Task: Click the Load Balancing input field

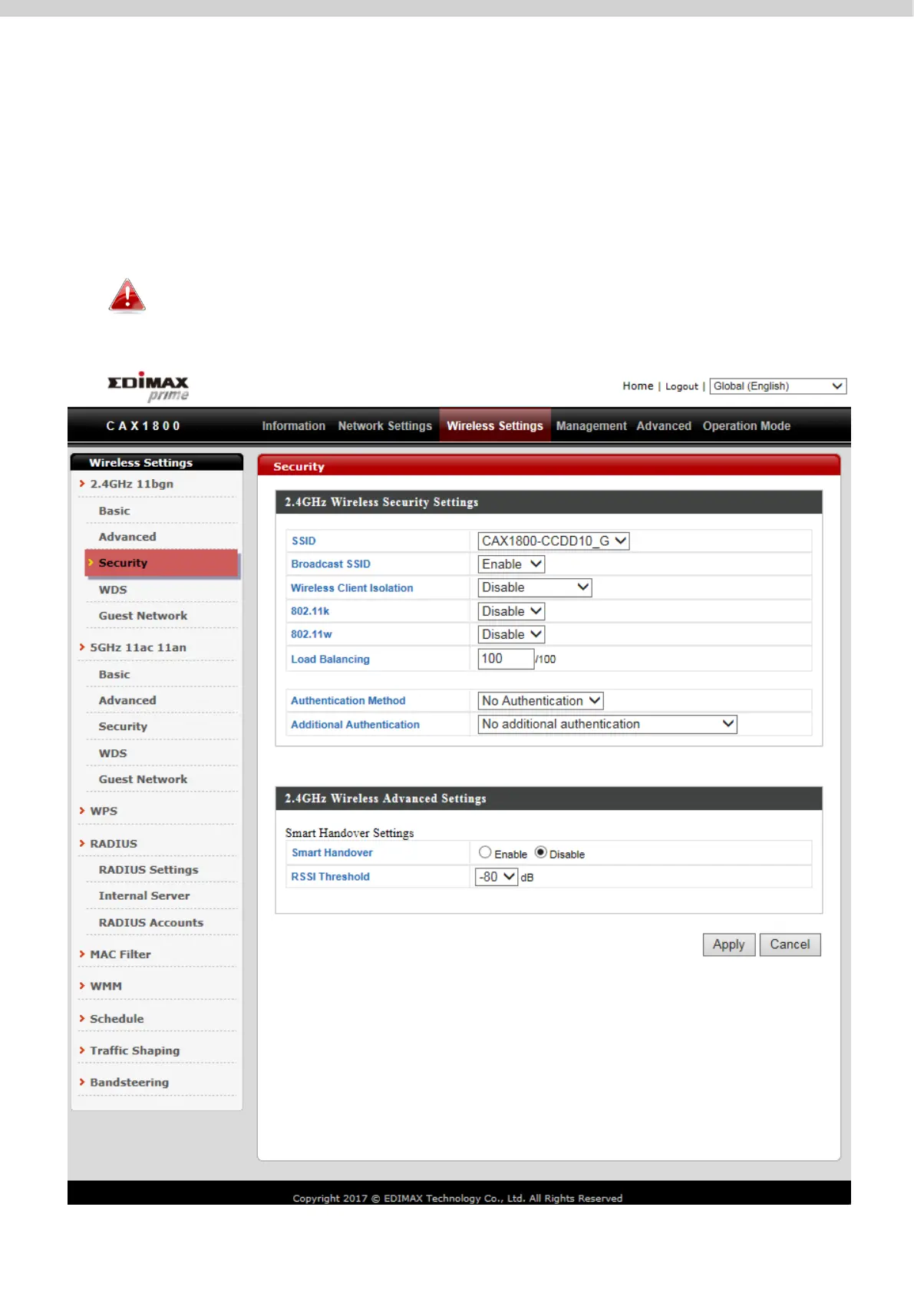Action: click(x=506, y=659)
